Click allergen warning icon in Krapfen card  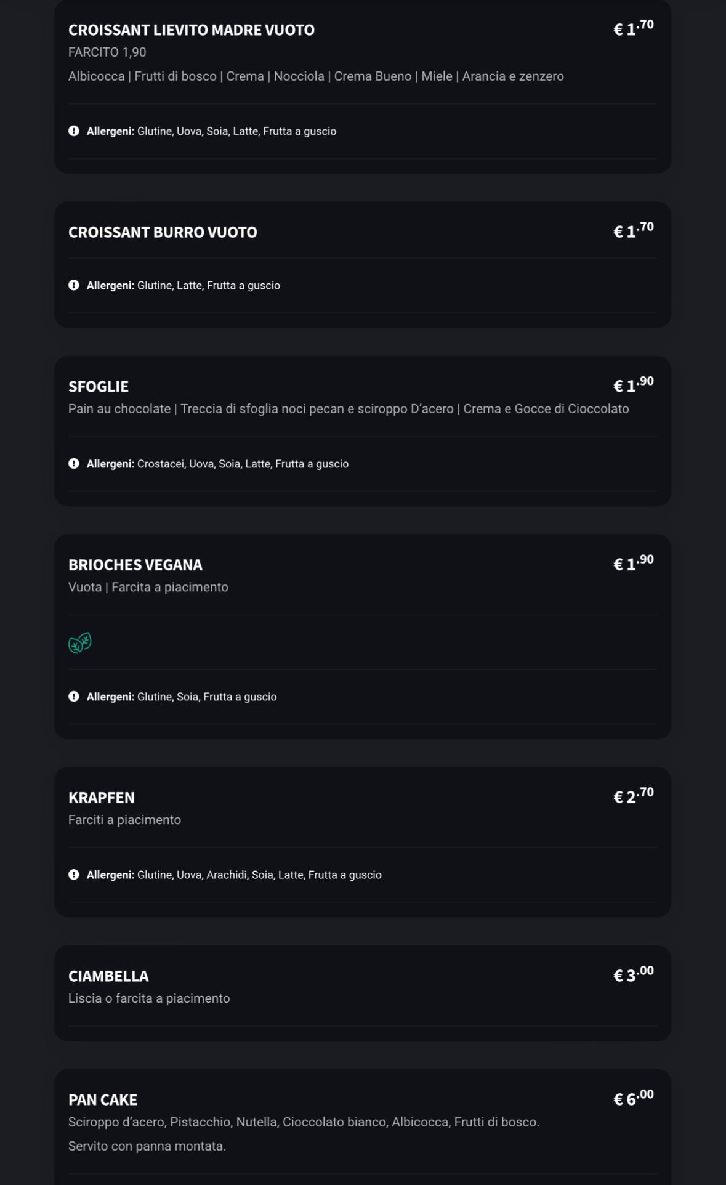pos(74,875)
